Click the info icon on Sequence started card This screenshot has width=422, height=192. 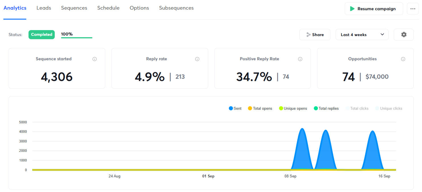click(95, 59)
